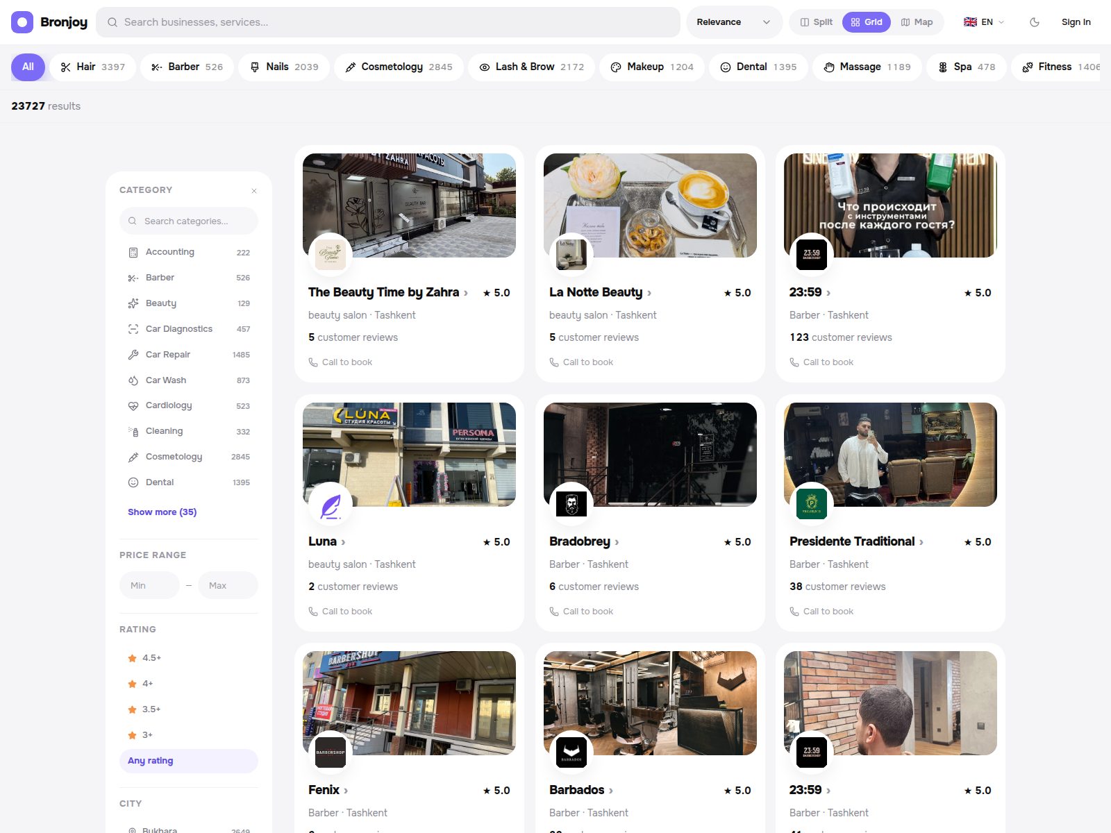Click the Bronjoy logo icon
The image size is (1111, 833).
22,22
